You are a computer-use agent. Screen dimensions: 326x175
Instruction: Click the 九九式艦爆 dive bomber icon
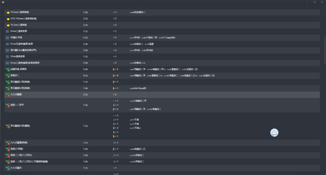(8, 94)
